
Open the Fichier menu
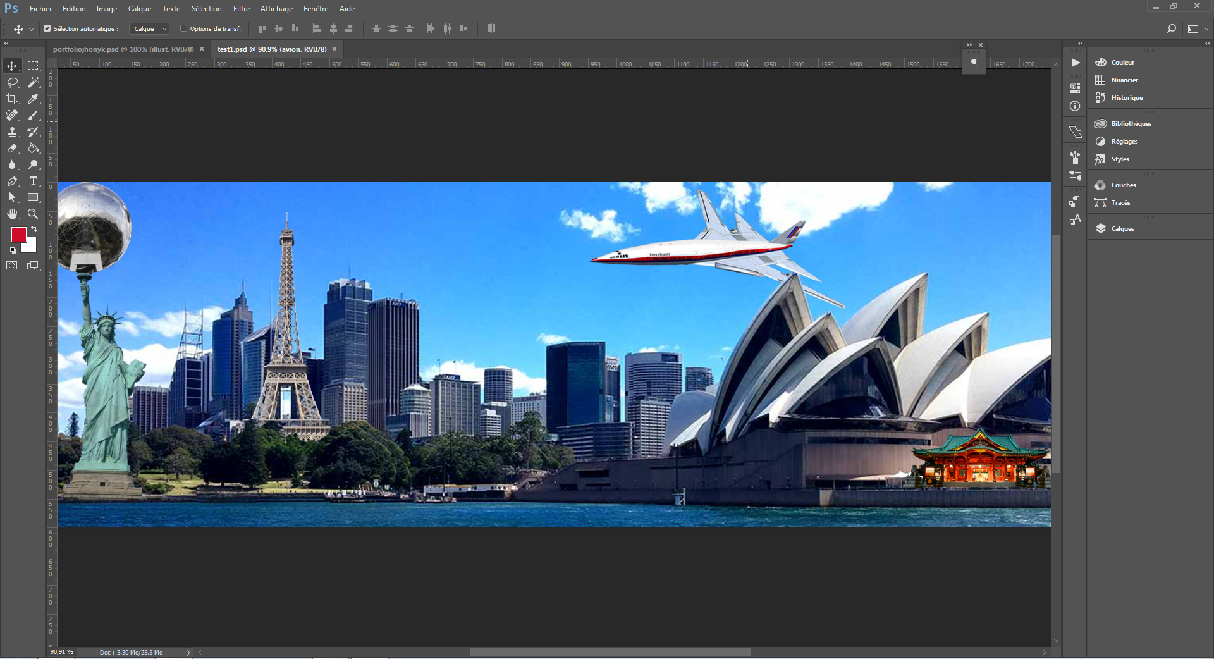tap(40, 9)
